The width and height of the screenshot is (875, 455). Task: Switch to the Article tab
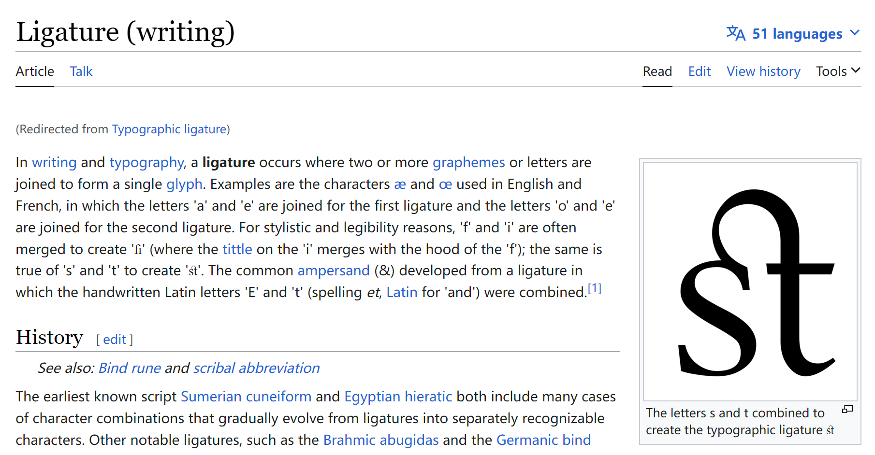click(35, 71)
